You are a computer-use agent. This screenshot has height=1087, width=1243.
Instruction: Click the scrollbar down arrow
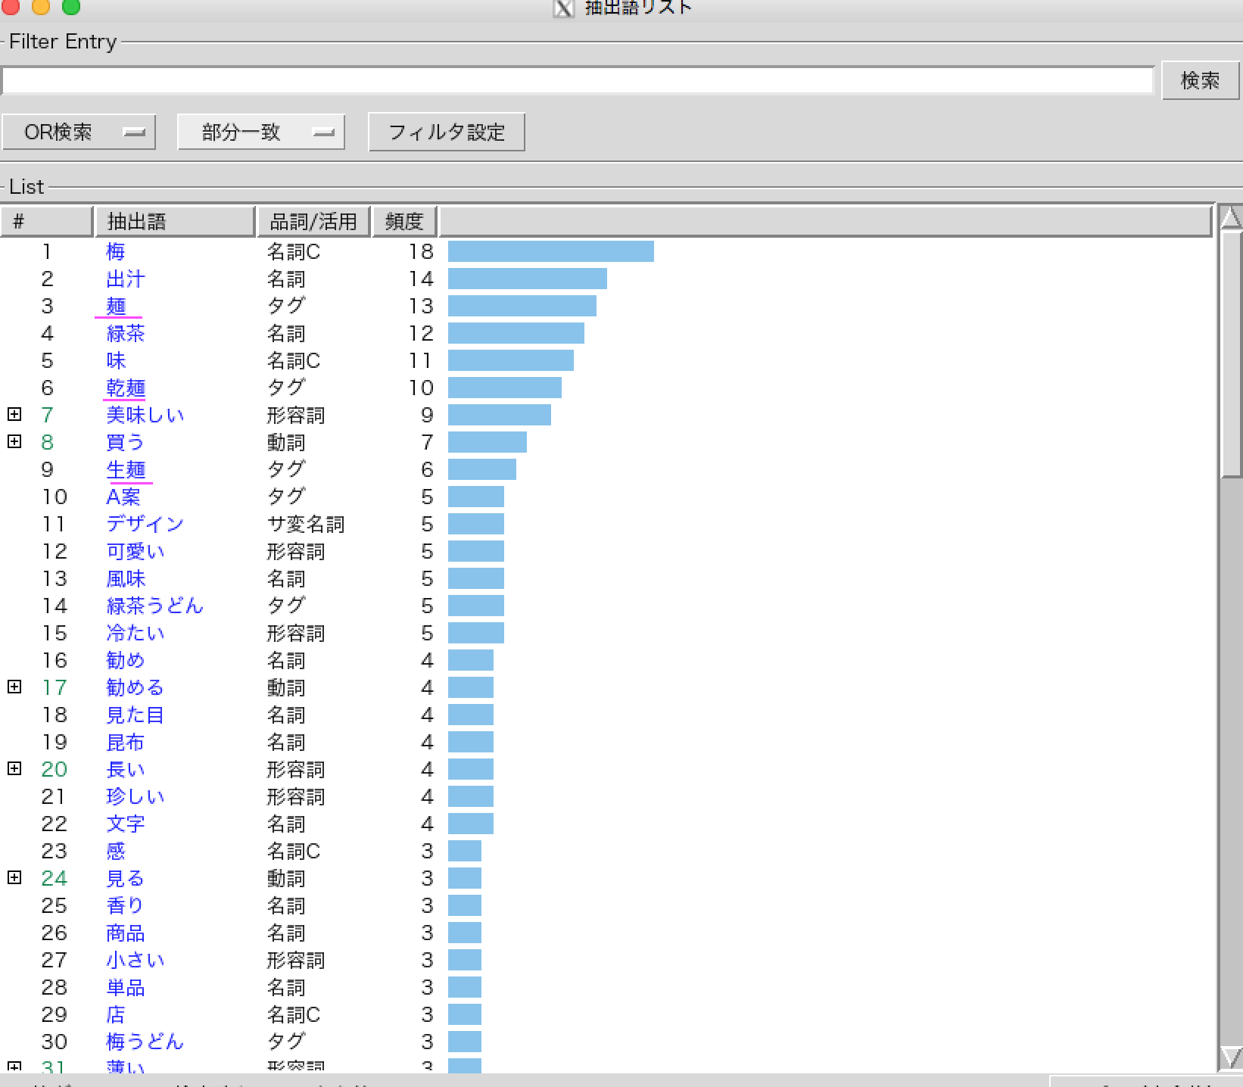(x=1231, y=1057)
